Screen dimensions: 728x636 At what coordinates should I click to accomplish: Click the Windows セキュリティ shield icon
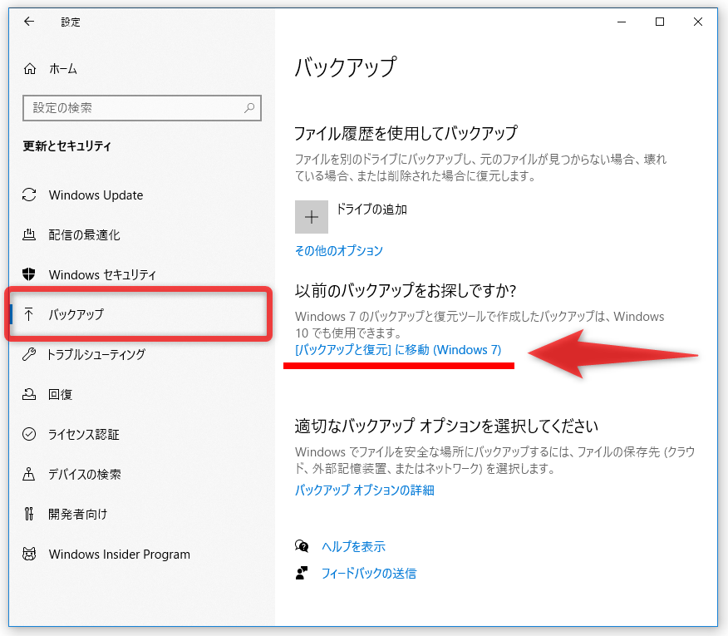click(x=29, y=274)
